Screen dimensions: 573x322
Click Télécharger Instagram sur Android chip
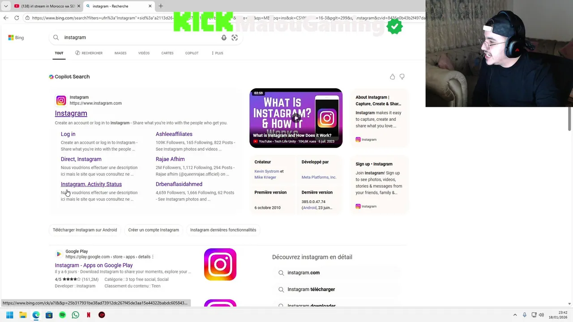(x=85, y=230)
